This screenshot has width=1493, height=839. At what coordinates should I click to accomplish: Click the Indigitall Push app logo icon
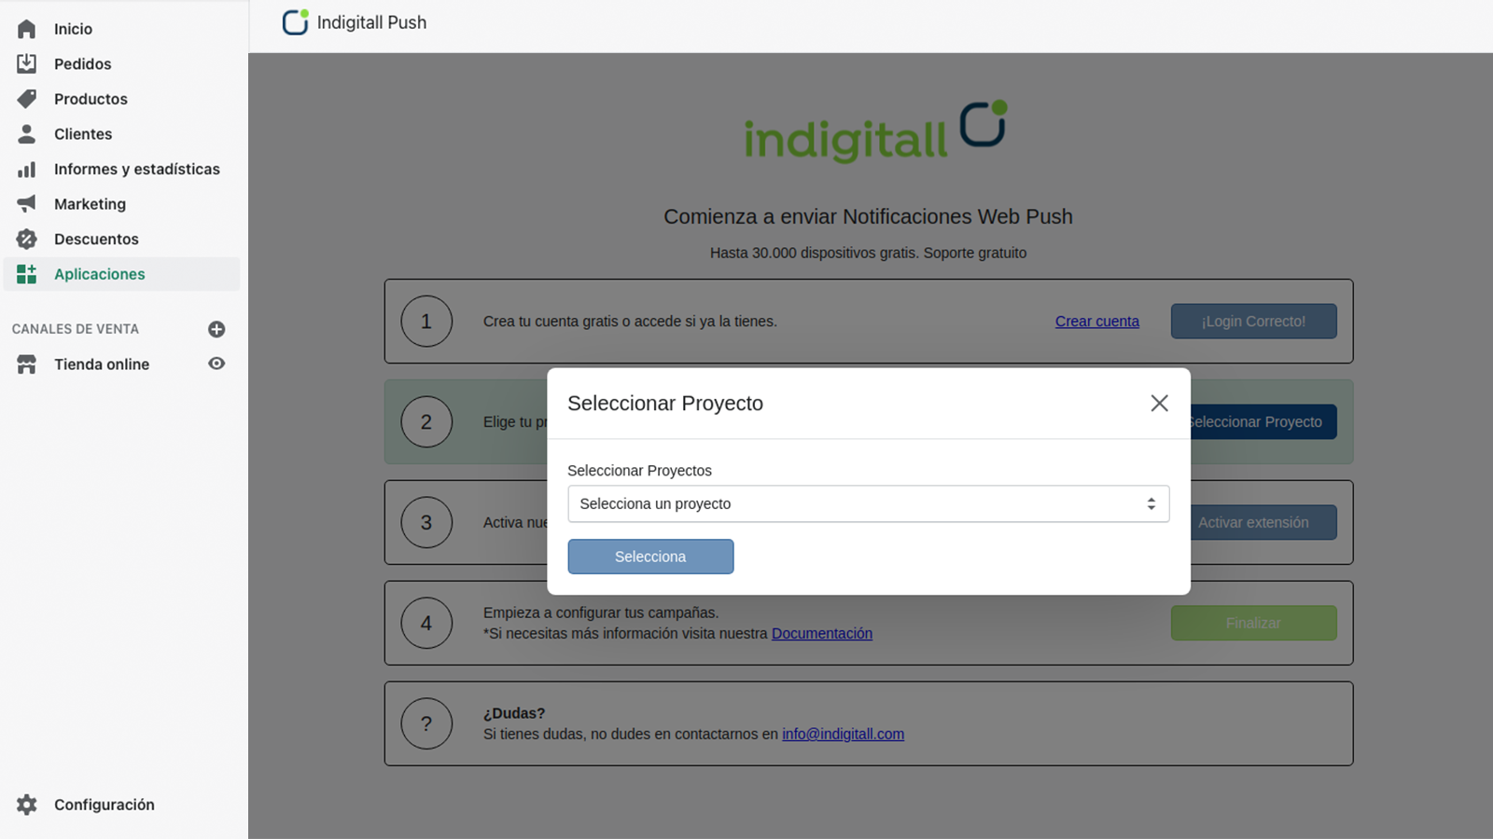pyautogui.click(x=296, y=22)
